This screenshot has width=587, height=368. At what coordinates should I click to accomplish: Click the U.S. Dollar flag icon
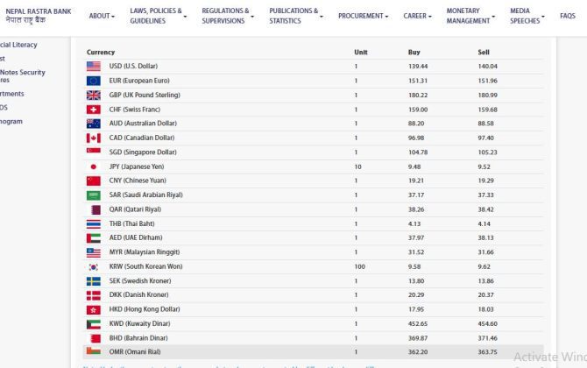tap(94, 67)
